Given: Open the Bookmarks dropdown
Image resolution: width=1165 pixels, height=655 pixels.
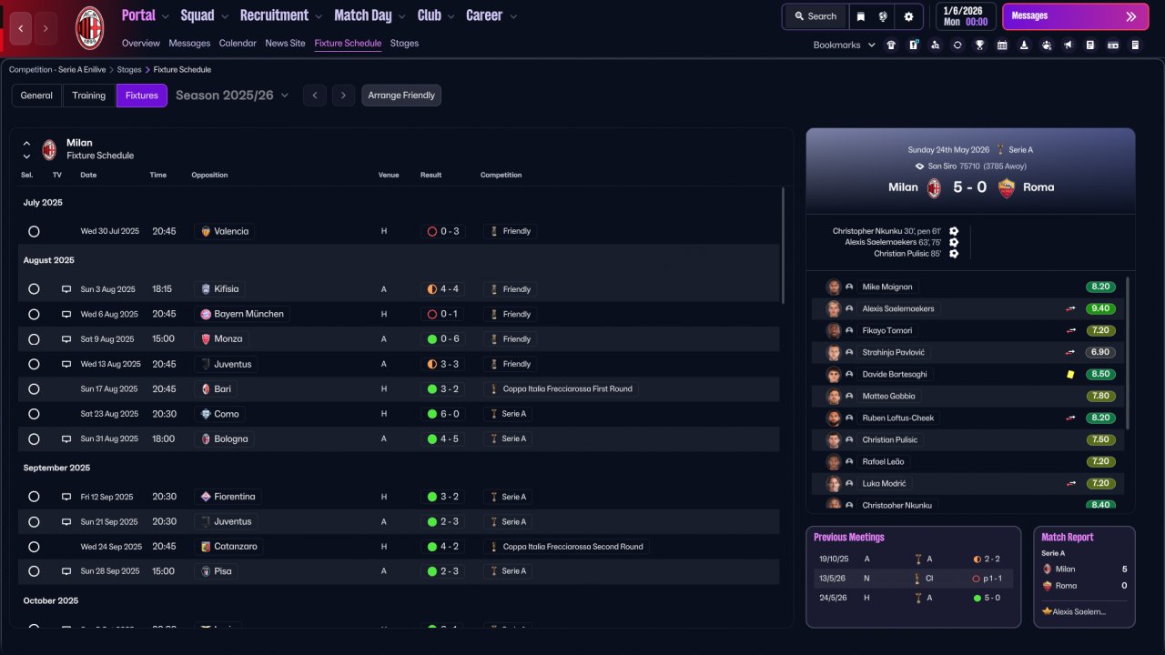Looking at the screenshot, I should coord(845,45).
